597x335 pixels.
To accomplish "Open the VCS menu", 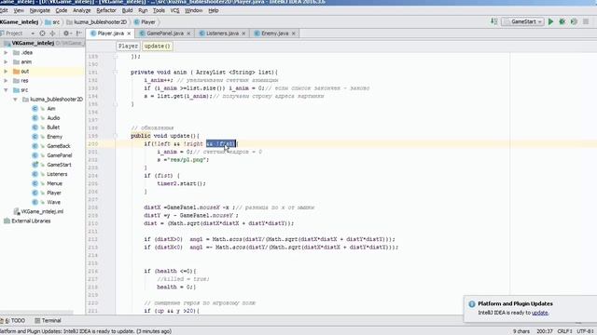I will coord(174,10).
